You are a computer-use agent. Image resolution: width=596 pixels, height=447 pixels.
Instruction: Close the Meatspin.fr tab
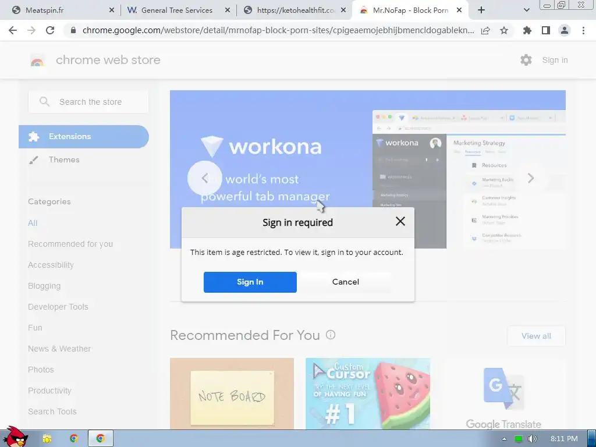pos(111,10)
